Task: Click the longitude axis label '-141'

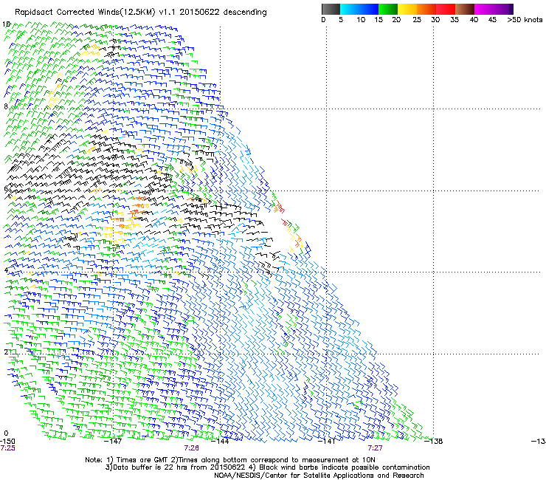Action: 327,442
